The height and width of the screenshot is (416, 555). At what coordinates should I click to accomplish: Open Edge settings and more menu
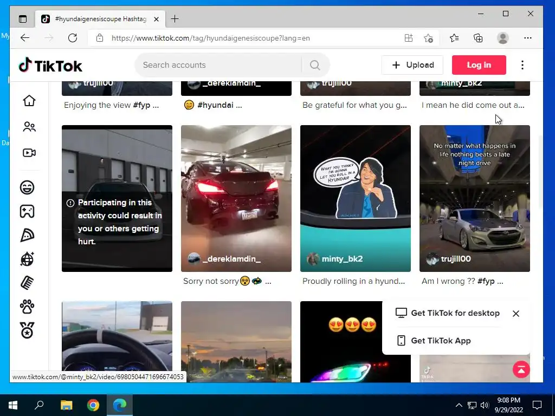(x=528, y=38)
